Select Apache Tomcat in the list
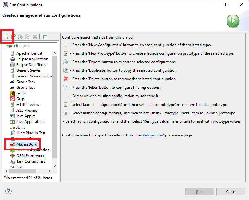This screenshot has height=200, width=249. pyautogui.click(x=29, y=53)
